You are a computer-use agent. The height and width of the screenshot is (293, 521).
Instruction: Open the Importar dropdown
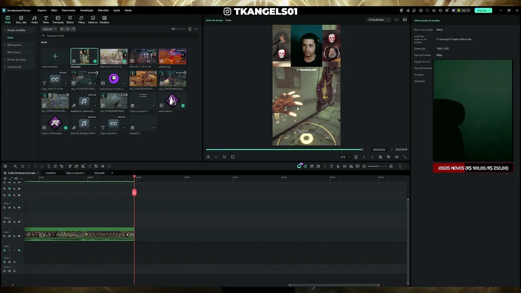click(49, 29)
